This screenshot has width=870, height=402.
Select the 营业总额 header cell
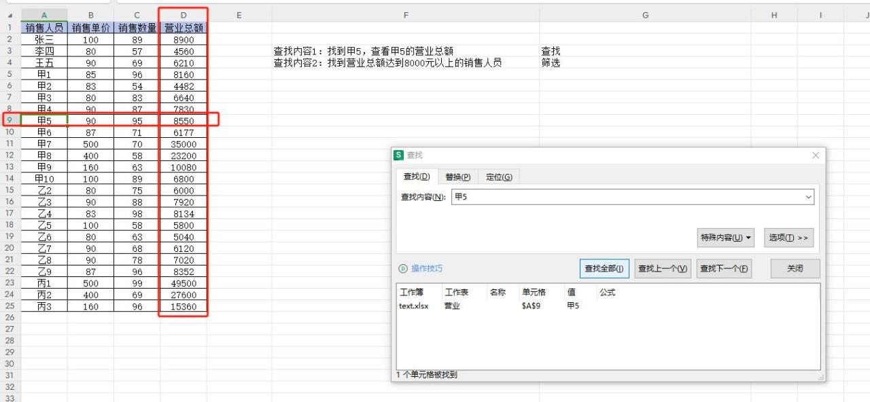[x=184, y=28]
